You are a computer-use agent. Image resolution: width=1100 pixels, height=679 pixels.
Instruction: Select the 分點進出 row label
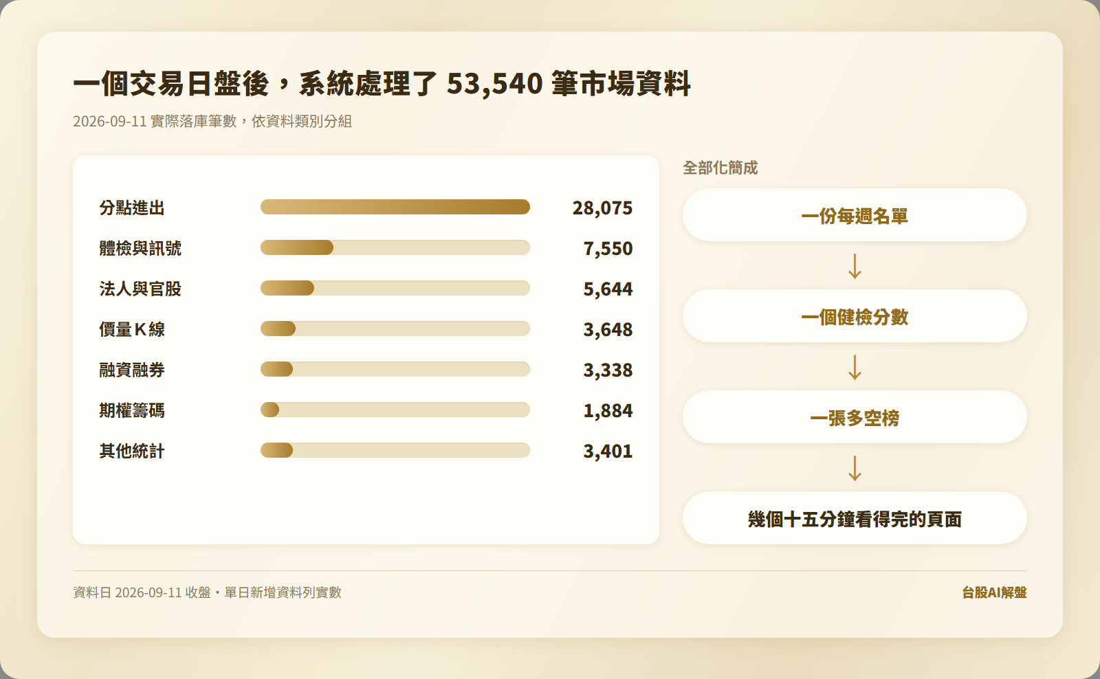(x=132, y=208)
